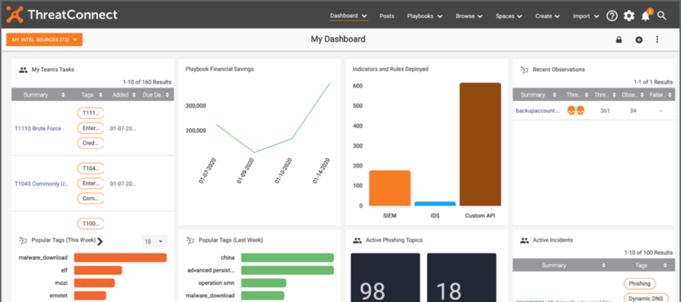
Task: Click the operation smn green bar
Action: click(263, 283)
